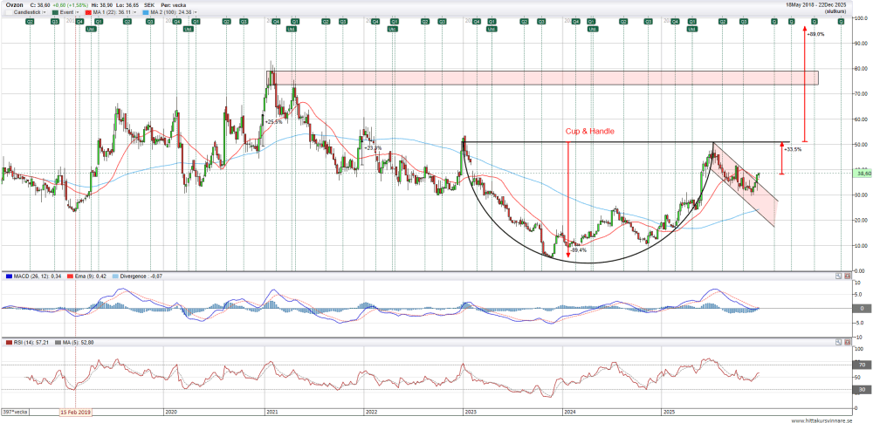Click the Q2 event marker in 2019

127,22
